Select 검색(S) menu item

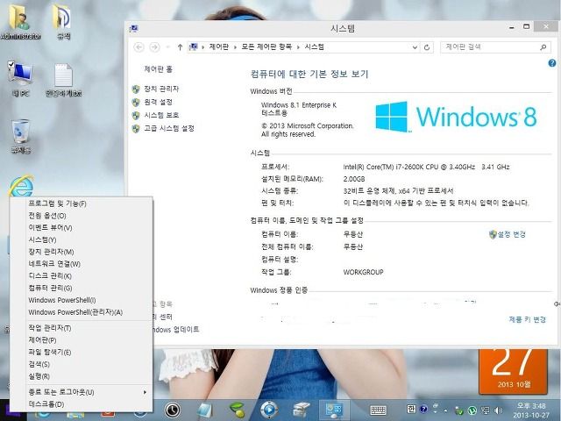point(82,365)
